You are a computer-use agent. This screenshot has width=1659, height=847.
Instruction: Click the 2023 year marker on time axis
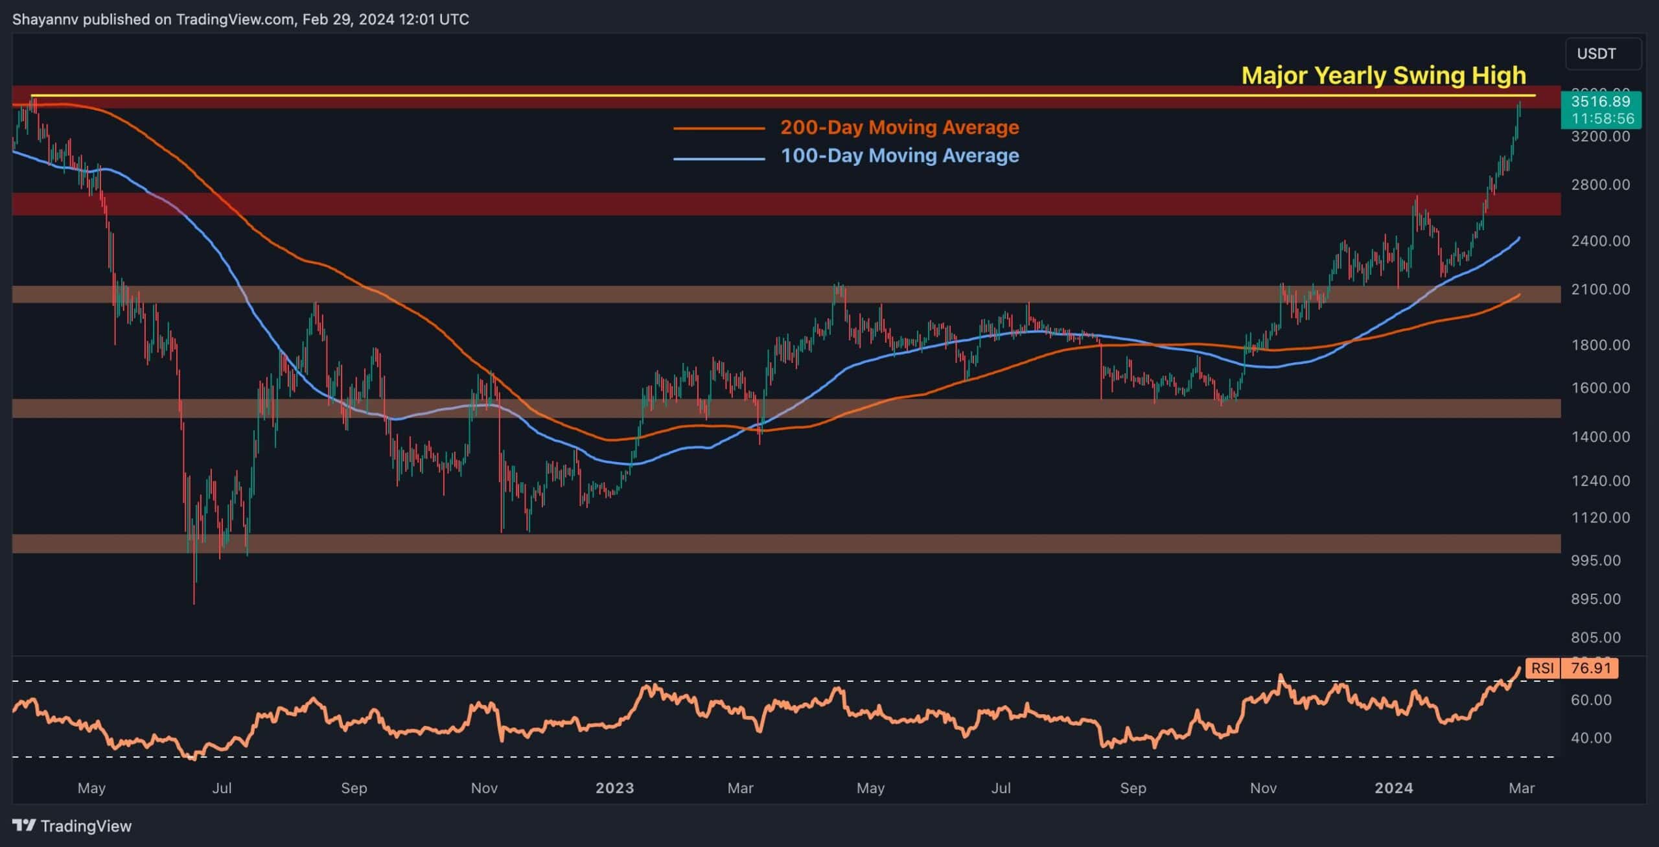click(x=614, y=788)
